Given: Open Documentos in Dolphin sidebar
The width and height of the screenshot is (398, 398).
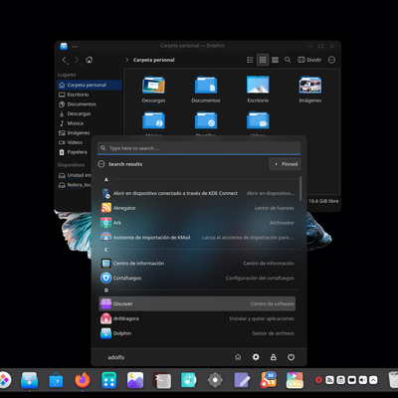Looking at the screenshot, I should pyautogui.click(x=90, y=104).
